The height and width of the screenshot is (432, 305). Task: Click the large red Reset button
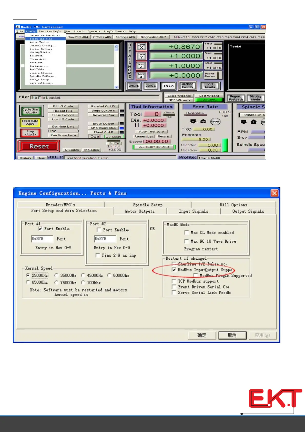pos(39,146)
